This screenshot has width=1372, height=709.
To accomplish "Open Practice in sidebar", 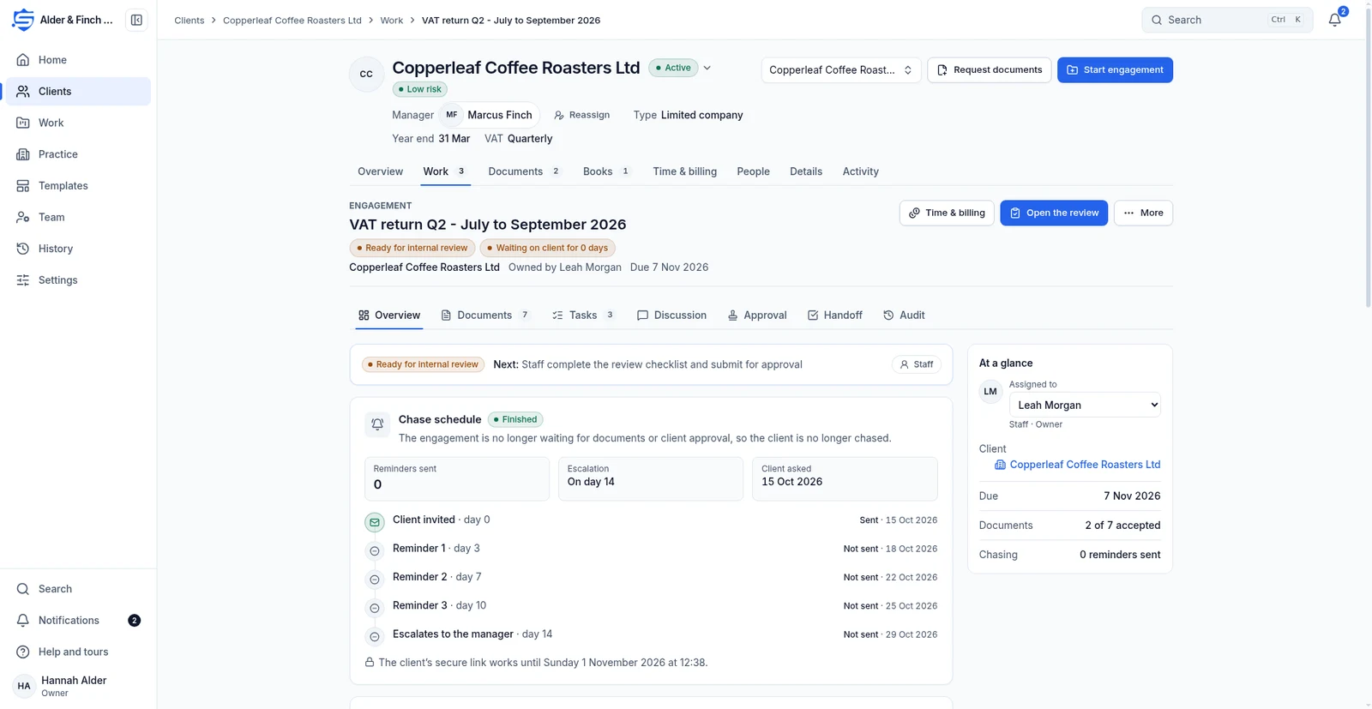I will click(x=78, y=154).
